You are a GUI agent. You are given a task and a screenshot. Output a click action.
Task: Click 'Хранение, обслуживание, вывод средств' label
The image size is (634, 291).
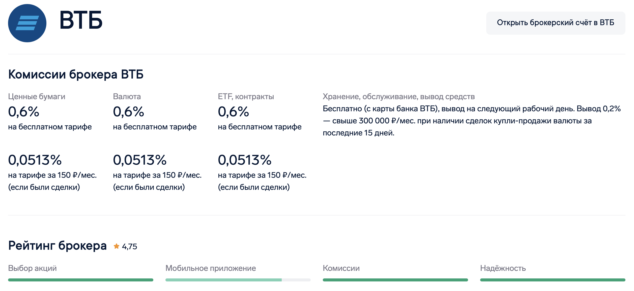click(x=399, y=96)
